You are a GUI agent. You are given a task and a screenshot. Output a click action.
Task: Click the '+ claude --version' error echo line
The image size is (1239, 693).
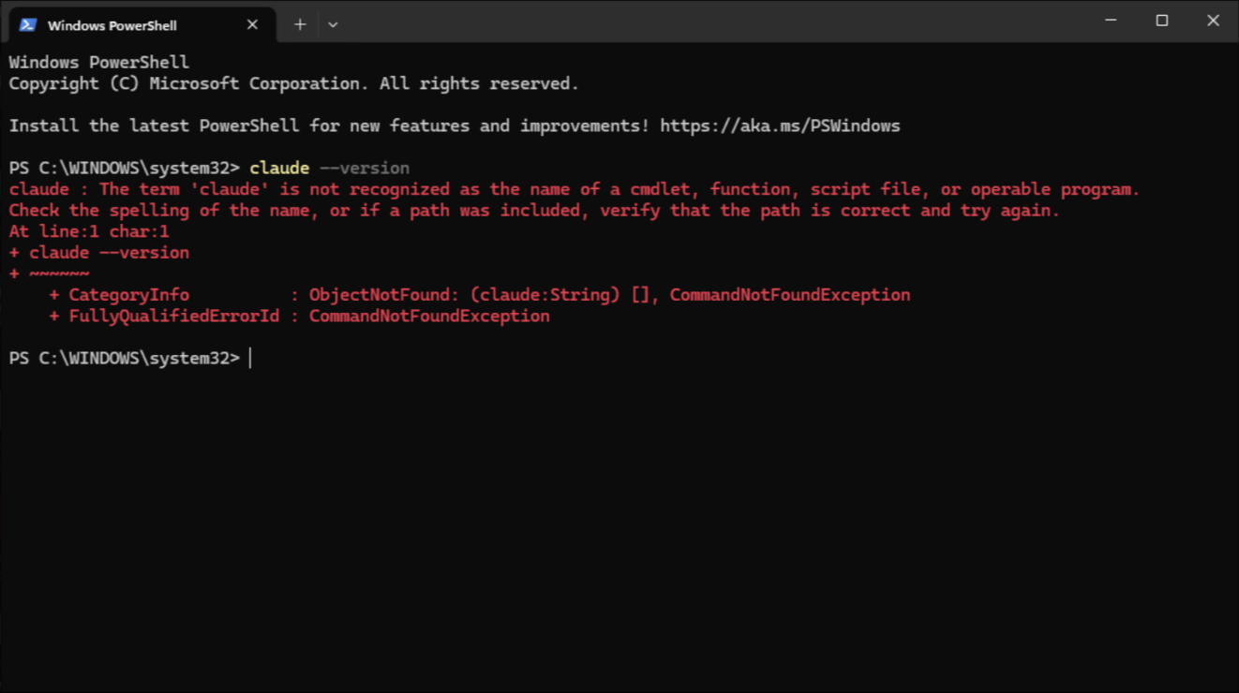coord(99,253)
